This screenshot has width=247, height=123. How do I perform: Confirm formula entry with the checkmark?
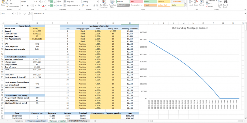click(x=25, y=14)
